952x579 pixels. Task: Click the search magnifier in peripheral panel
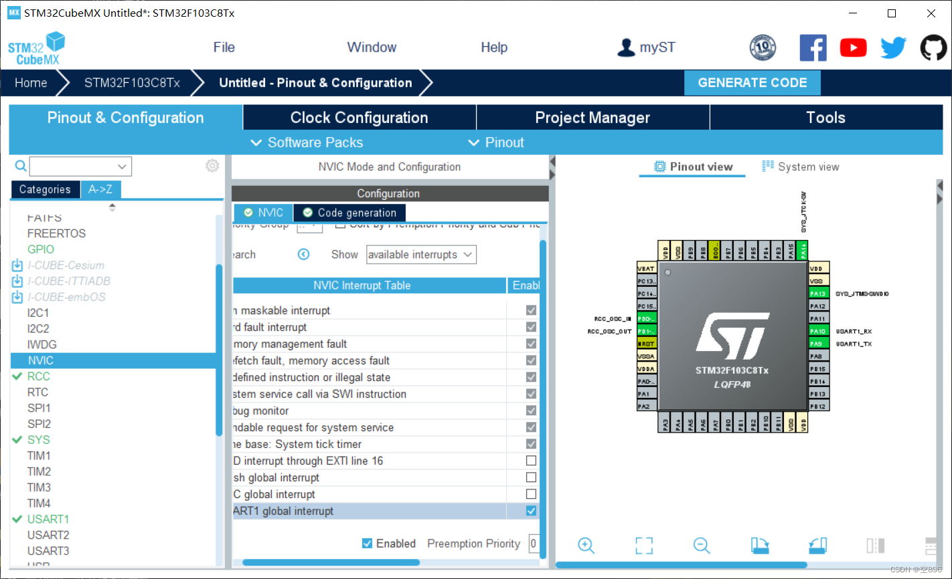point(21,166)
